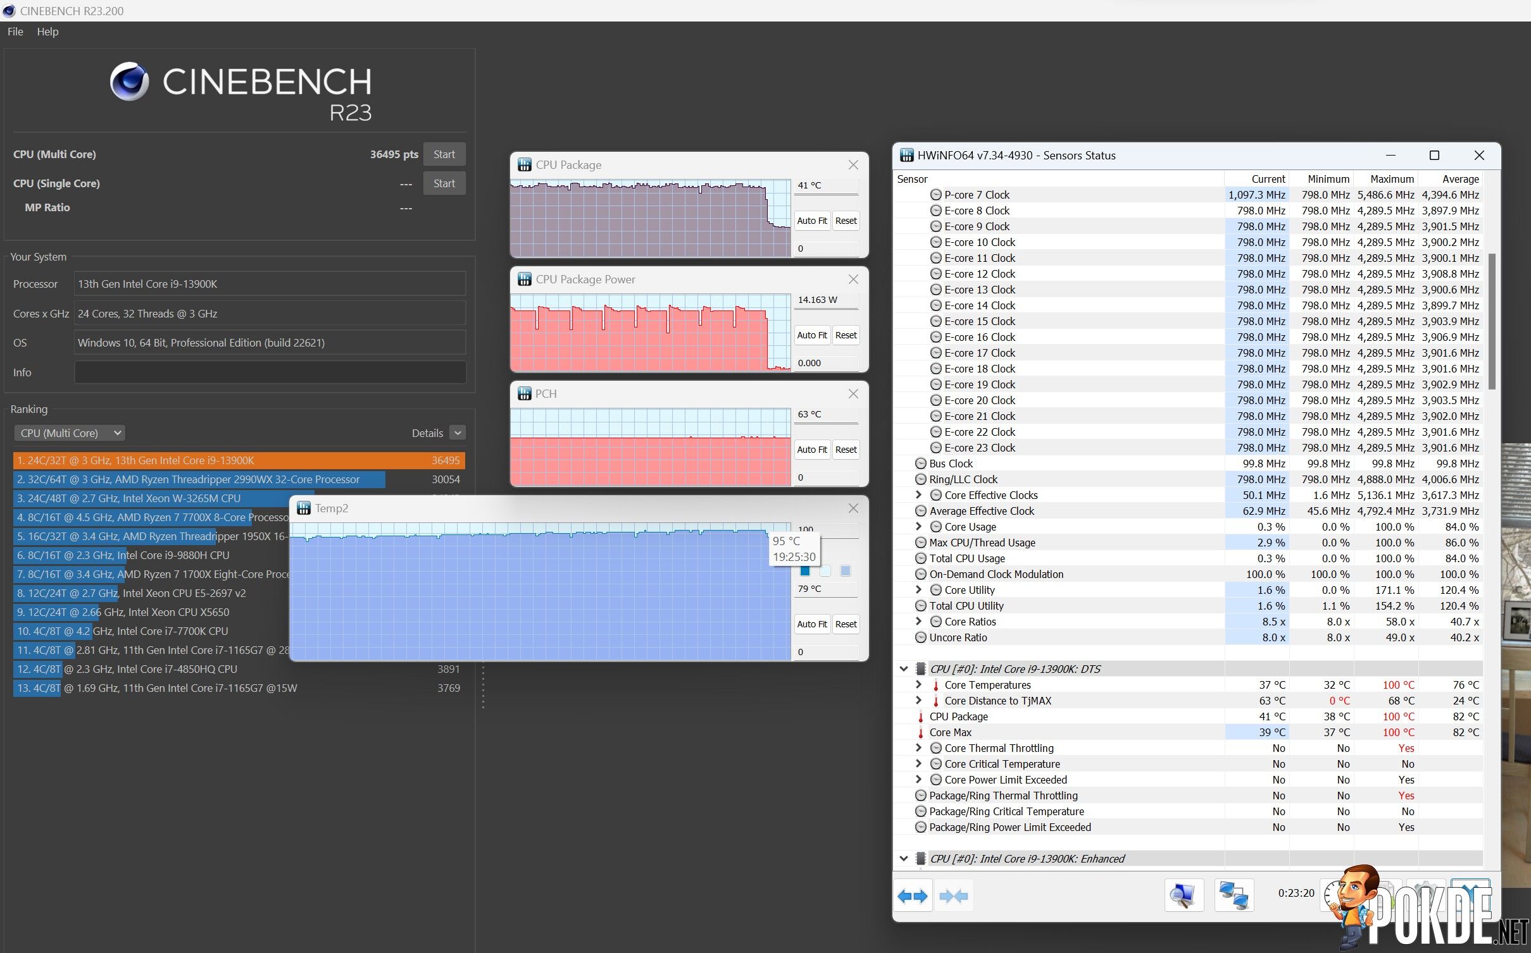Select the Ryzen Threadripper 2990WX ranking entry
Image resolution: width=1531 pixels, height=953 pixels.
point(239,479)
